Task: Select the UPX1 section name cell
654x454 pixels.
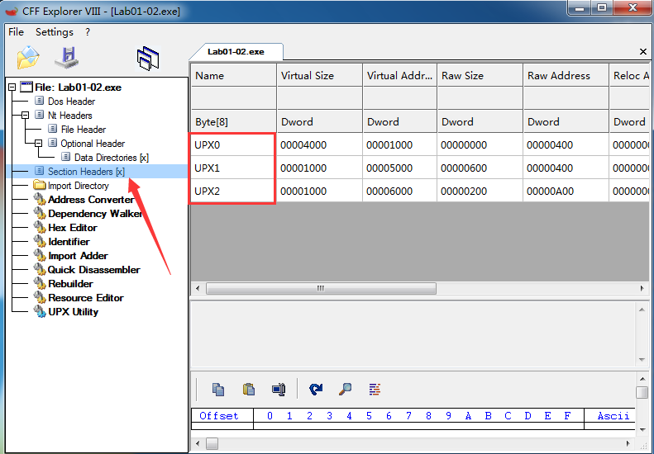Action: click(x=233, y=168)
